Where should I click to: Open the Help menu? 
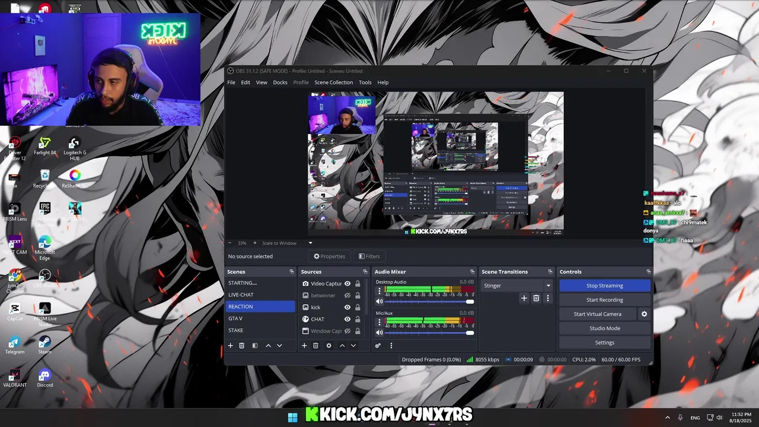383,82
